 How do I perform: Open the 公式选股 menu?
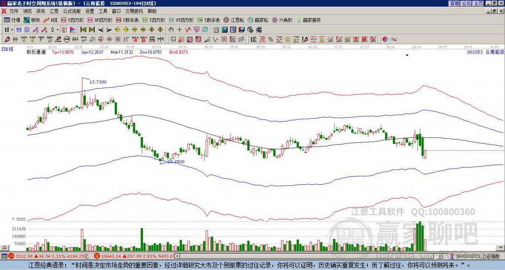(72, 11)
